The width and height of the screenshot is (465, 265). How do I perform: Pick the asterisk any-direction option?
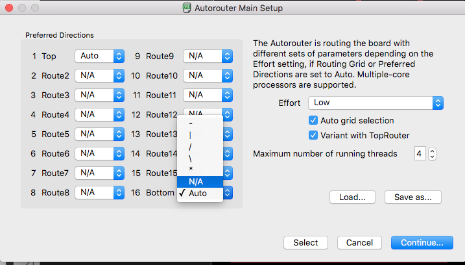point(200,170)
